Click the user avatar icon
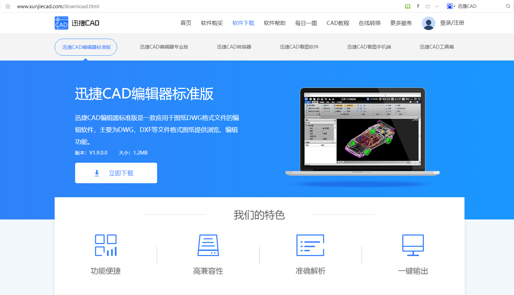Image resolution: width=514 pixels, height=295 pixels. 428,23
